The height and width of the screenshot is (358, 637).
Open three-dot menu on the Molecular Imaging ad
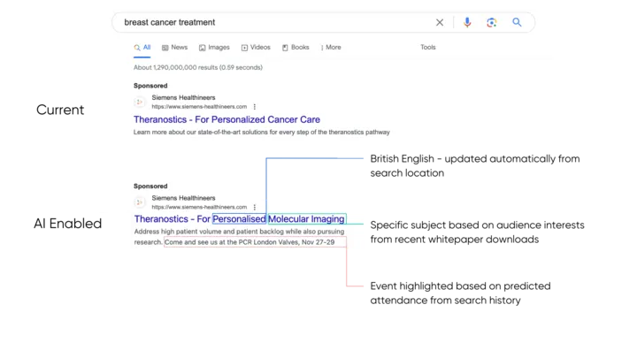255,207
